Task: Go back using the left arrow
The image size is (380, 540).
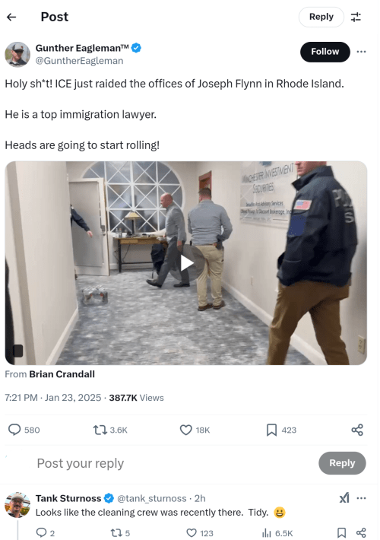Action: coord(11,17)
